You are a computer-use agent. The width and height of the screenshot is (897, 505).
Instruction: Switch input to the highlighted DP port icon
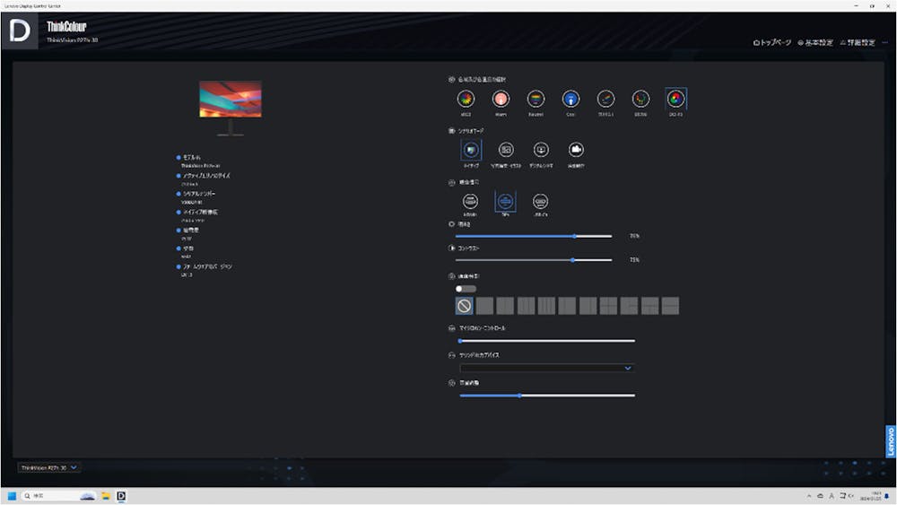(x=505, y=201)
